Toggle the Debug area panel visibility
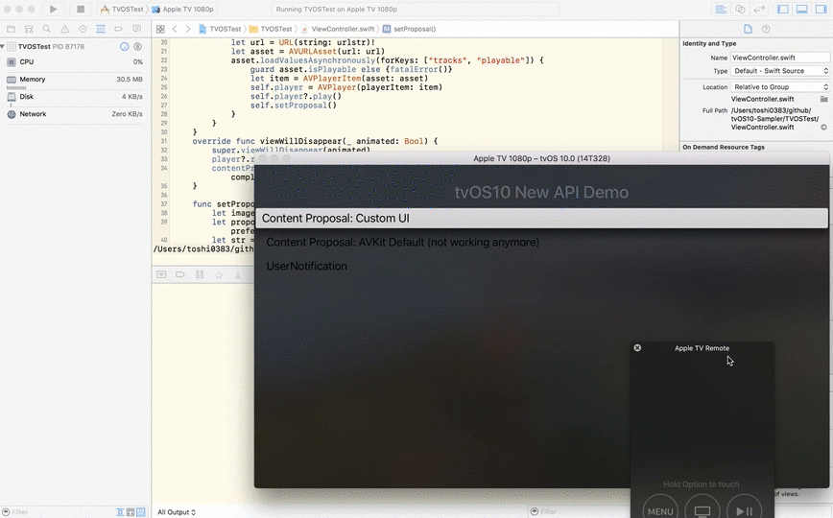This screenshot has height=518, width=833. tap(802, 9)
